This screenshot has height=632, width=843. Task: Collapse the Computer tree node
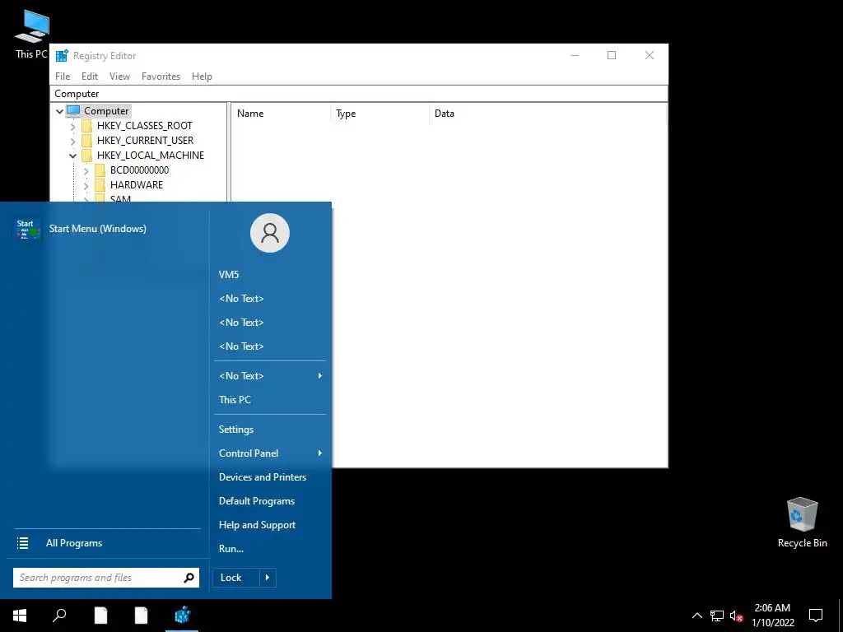[x=59, y=111]
